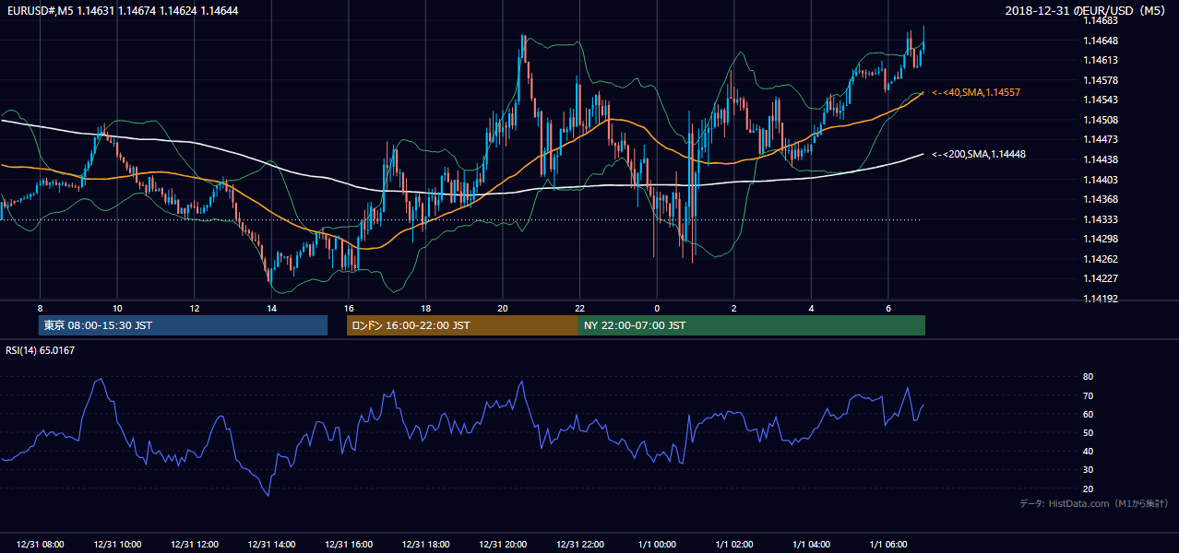Click the 12/31 08:00 time axis label
1179x553 pixels.
point(40,545)
